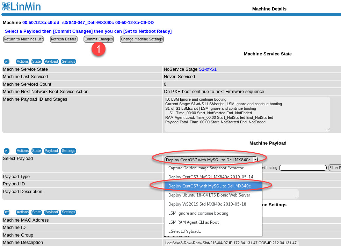Click the S1-of-S1 stage link
This screenshot has width=341, height=246.
click(208, 69)
